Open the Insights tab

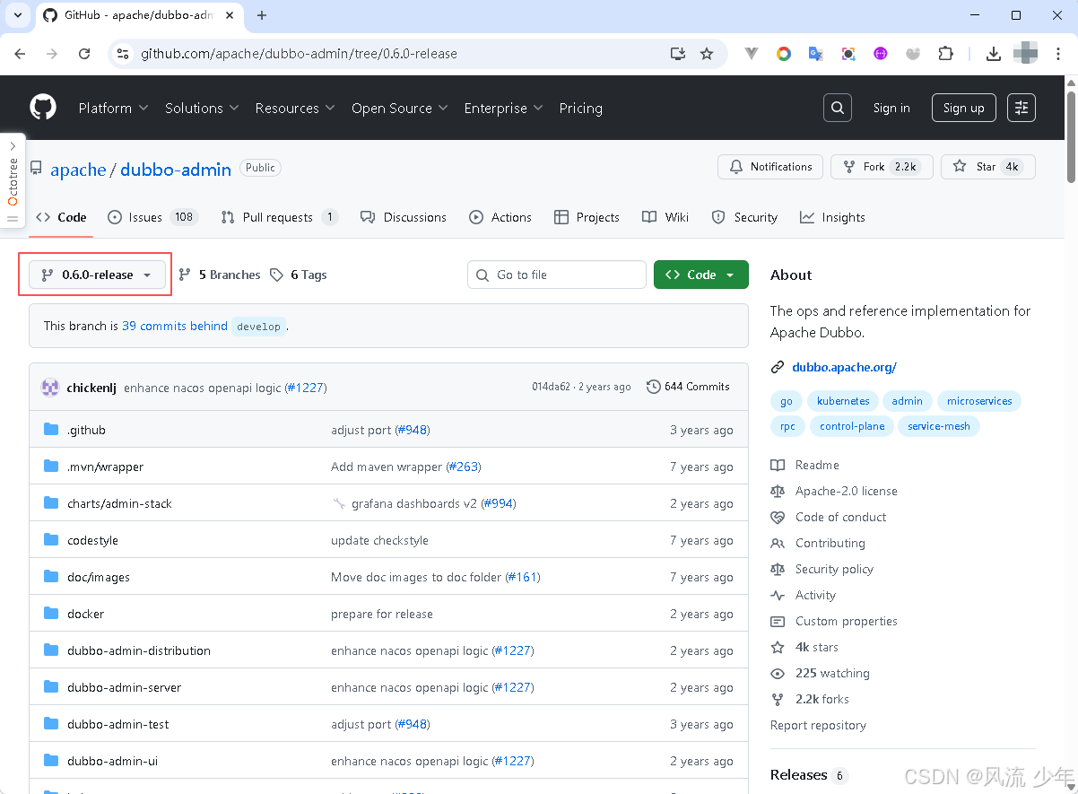pos(832,217)
